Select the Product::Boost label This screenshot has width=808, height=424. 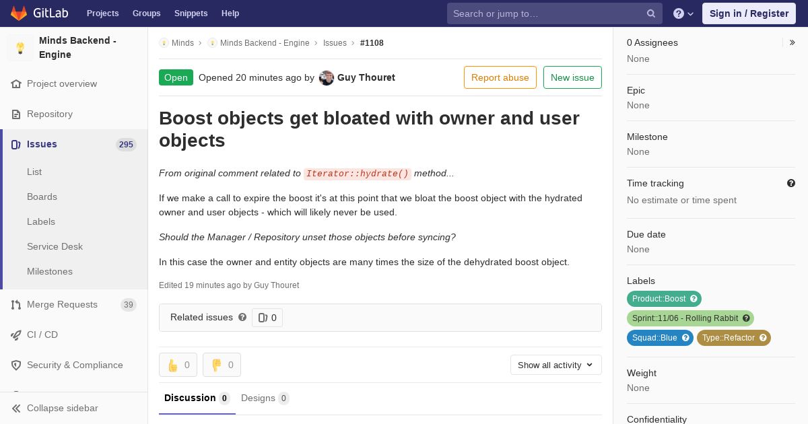659,299
